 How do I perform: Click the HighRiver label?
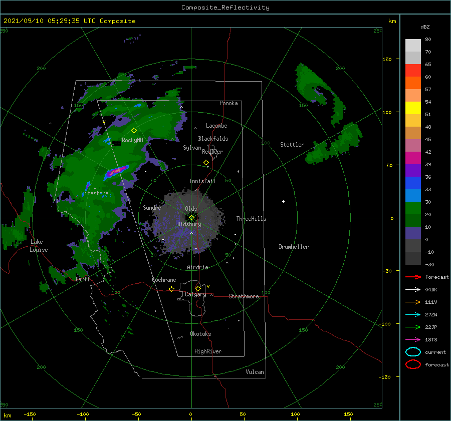208,351
